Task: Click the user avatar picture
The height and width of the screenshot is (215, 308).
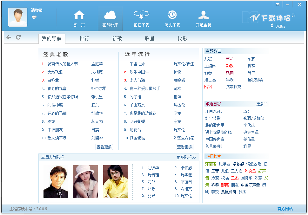Action: tap(18, 17)
